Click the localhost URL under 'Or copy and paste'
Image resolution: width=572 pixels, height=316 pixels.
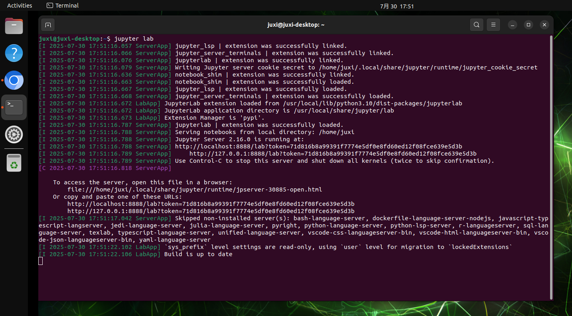pos(211,204)
